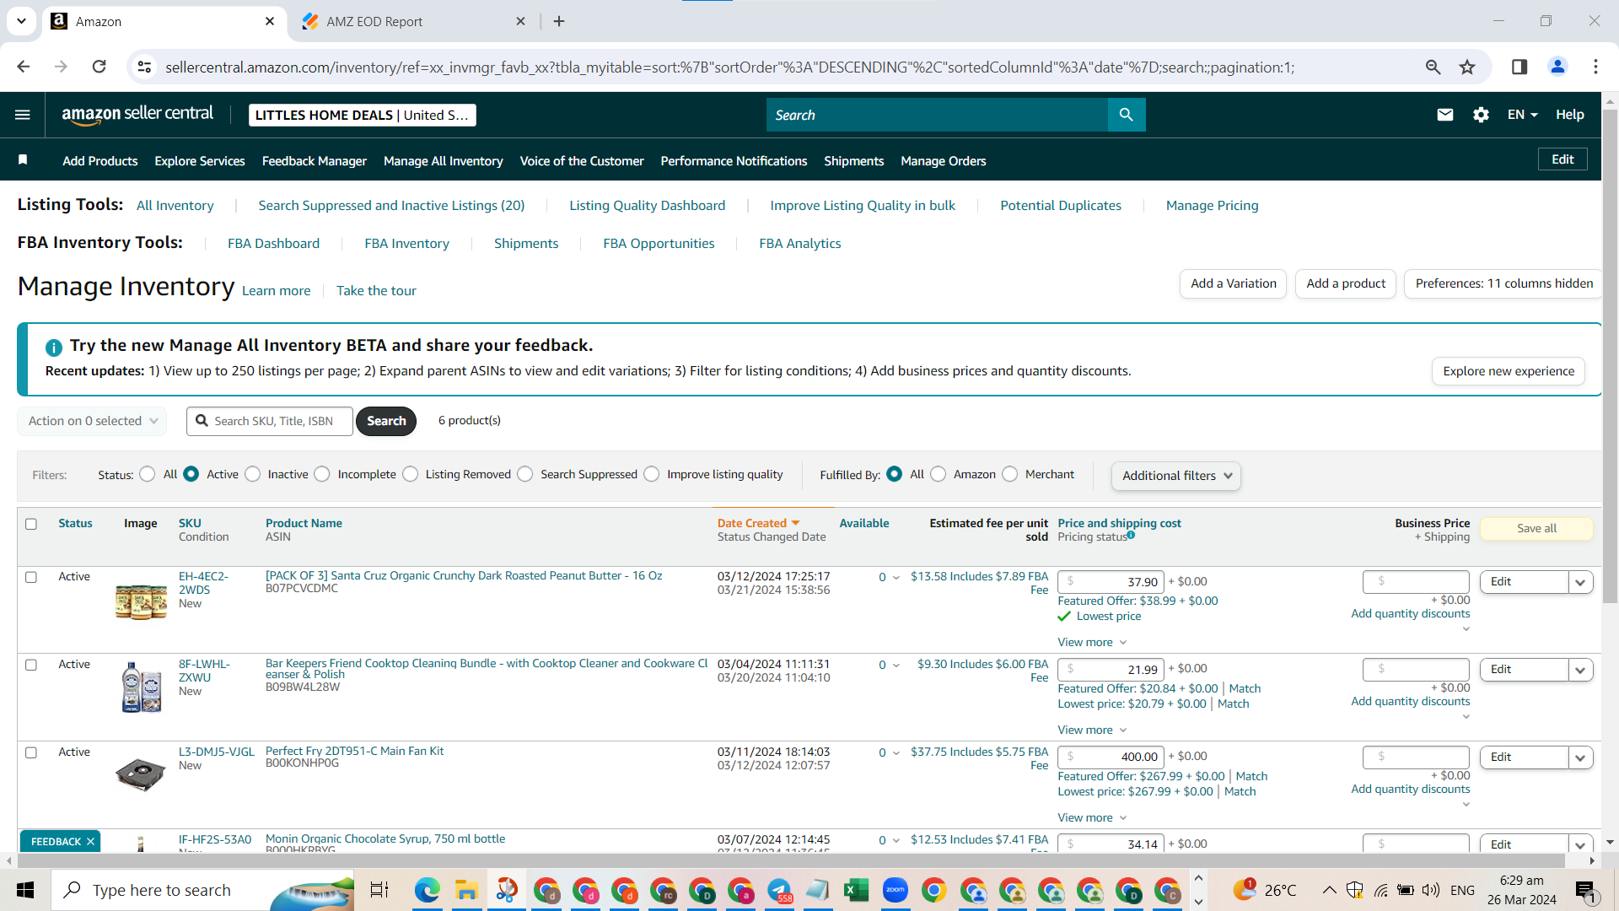The width and height of the screenshot is (1619, 911).
Task: Expand View more for Santa Cruz Peanut Butter
Action: pyautogui.click(x=1092, y=642)
